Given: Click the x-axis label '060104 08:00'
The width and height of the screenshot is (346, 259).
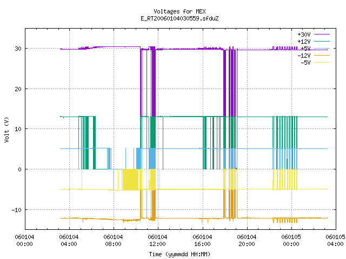Looking at the screenshot, I should pyautogui.click(x=113, y=241).
